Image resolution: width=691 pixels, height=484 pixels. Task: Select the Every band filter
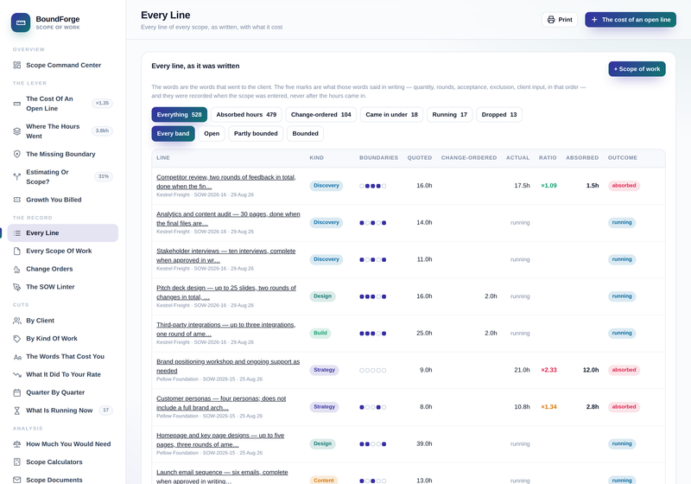coord(173,134)
